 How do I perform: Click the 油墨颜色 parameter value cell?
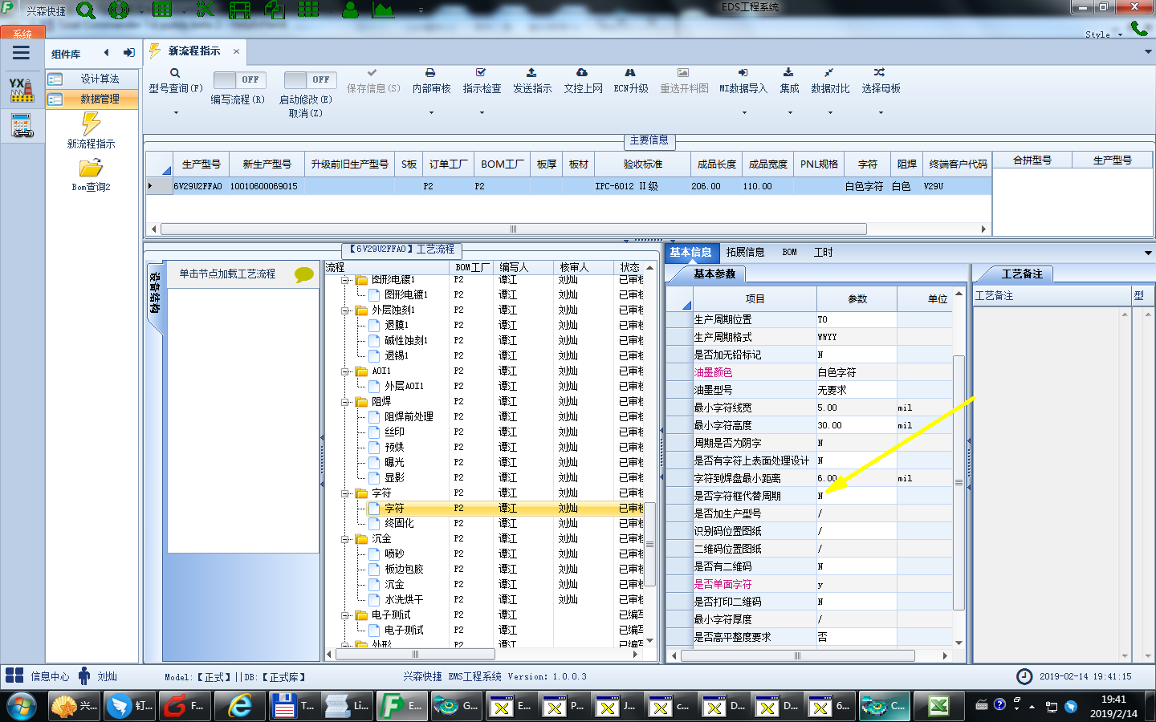pos(856,372)
